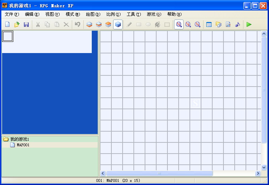Image resolution: width=269 pixels, height=185 pixels.
Task: Switch to Layer 3 editing mode
Action: tap(108, 24)
